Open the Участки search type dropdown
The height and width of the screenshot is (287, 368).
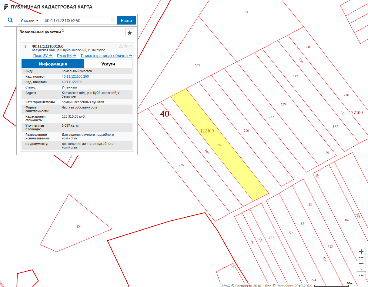[x=29, y=21]
